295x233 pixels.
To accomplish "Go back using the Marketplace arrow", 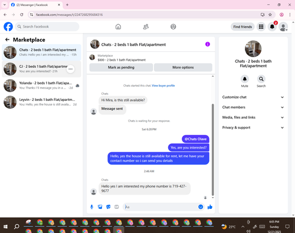I will [x=8, y=40].
